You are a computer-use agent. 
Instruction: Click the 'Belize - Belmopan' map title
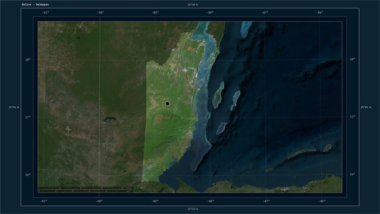coord(35,5)
